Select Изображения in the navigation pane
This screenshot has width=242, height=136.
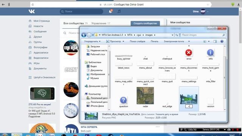98,74
